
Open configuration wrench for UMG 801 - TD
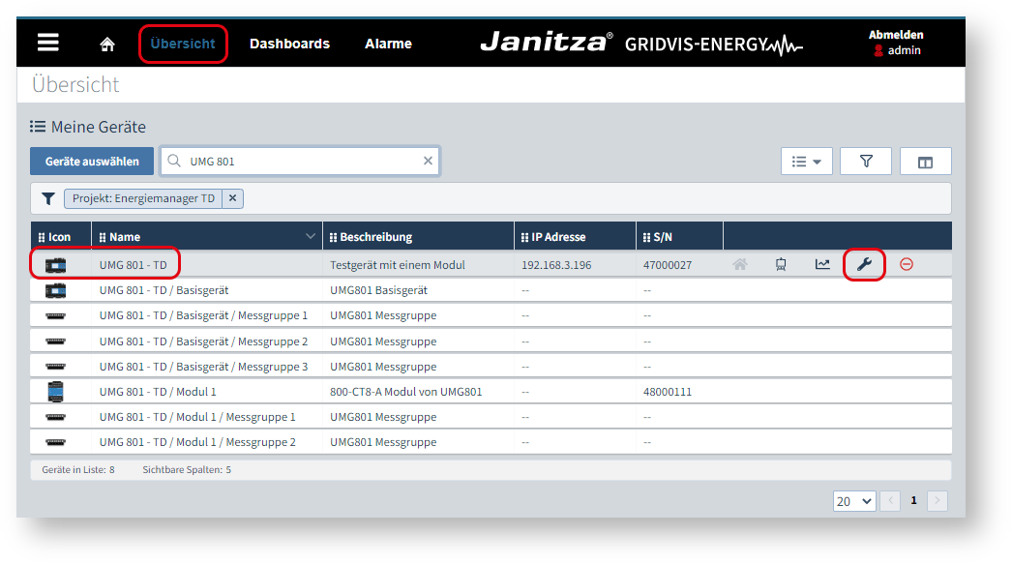(x=864, y=264)
